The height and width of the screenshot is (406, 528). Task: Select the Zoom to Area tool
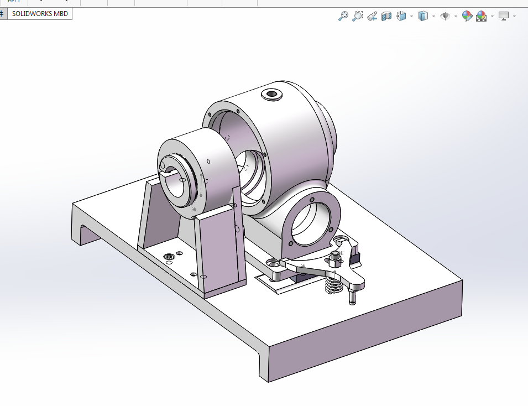tap(358, 16)
